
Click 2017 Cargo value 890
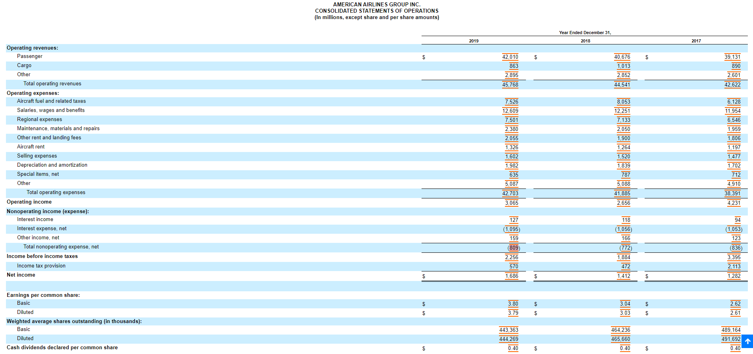coord(736,66)
